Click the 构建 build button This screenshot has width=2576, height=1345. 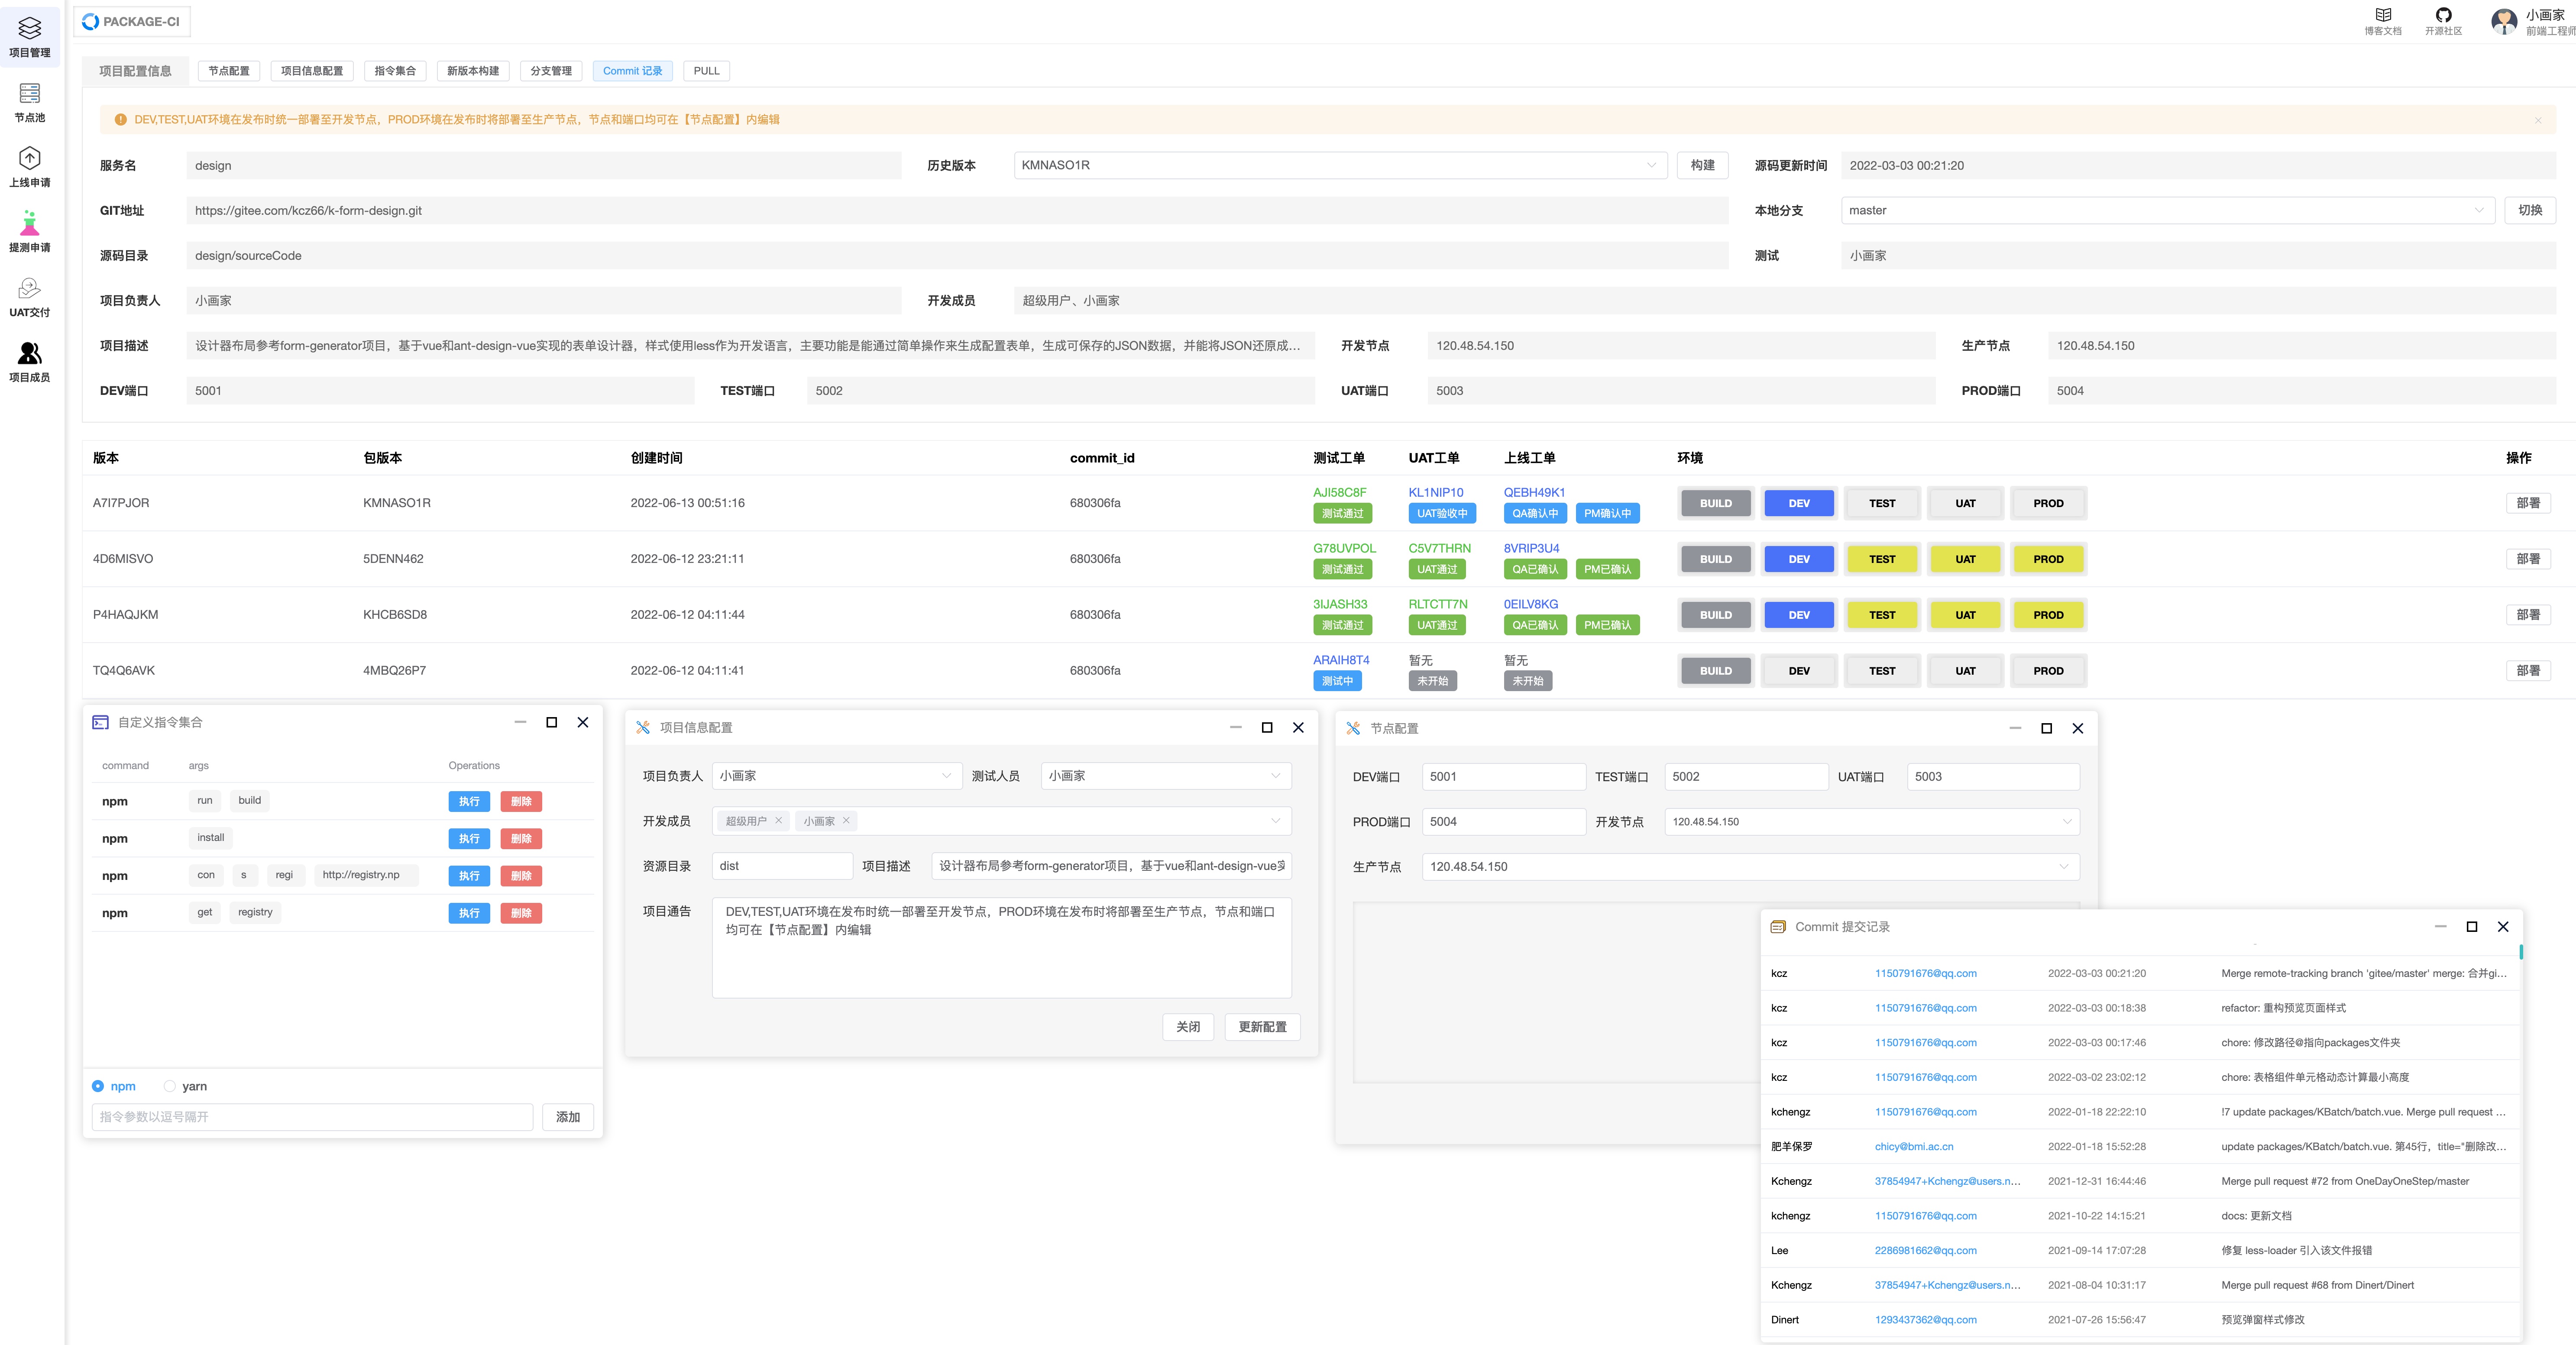tap(1702, 165)
